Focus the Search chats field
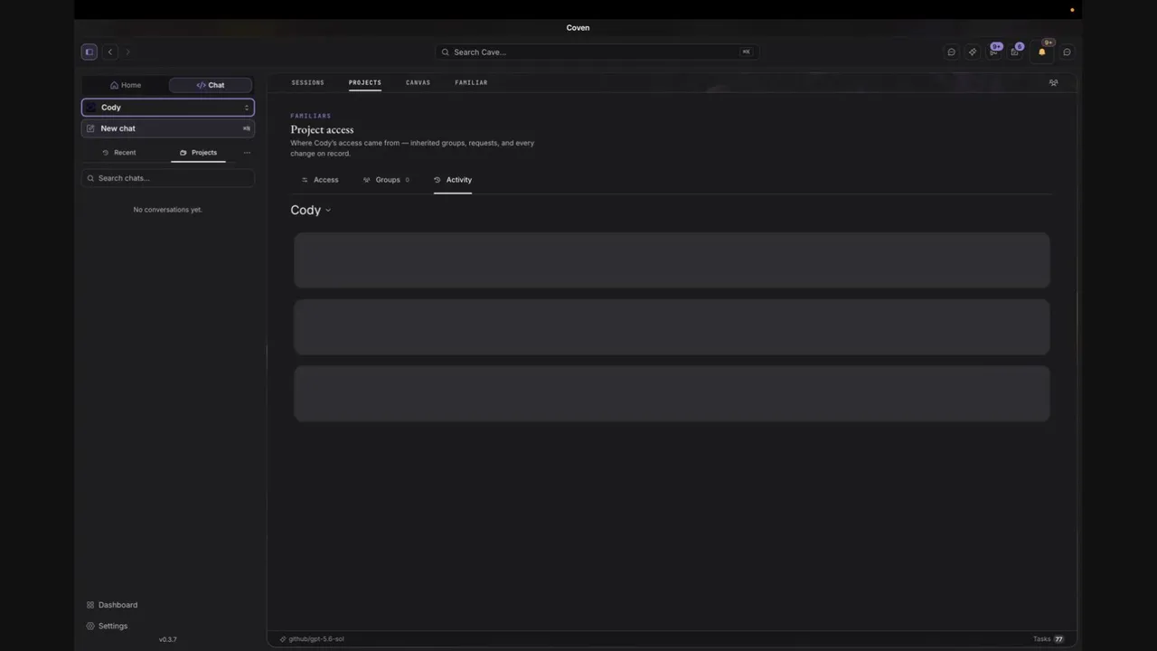This screenshot has width=1157, height=651. point(168,178)
